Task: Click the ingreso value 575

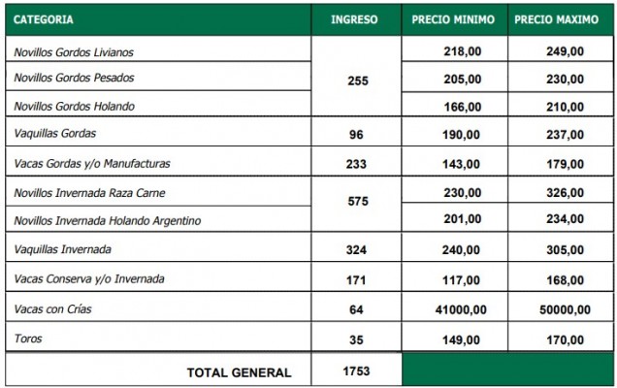Action: [x=356, y=202]
